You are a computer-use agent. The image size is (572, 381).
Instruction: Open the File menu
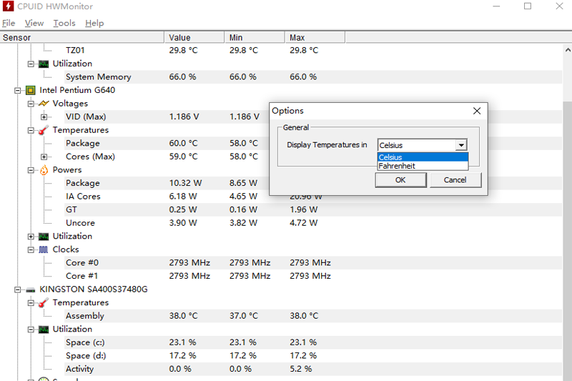(x=9, y=24)
